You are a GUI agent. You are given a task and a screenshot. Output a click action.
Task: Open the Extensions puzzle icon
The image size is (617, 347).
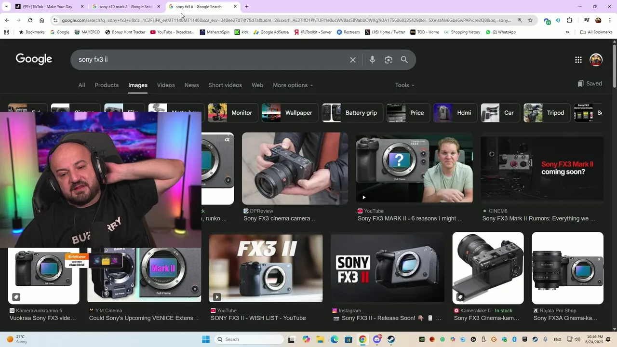[x=570, y=20]
